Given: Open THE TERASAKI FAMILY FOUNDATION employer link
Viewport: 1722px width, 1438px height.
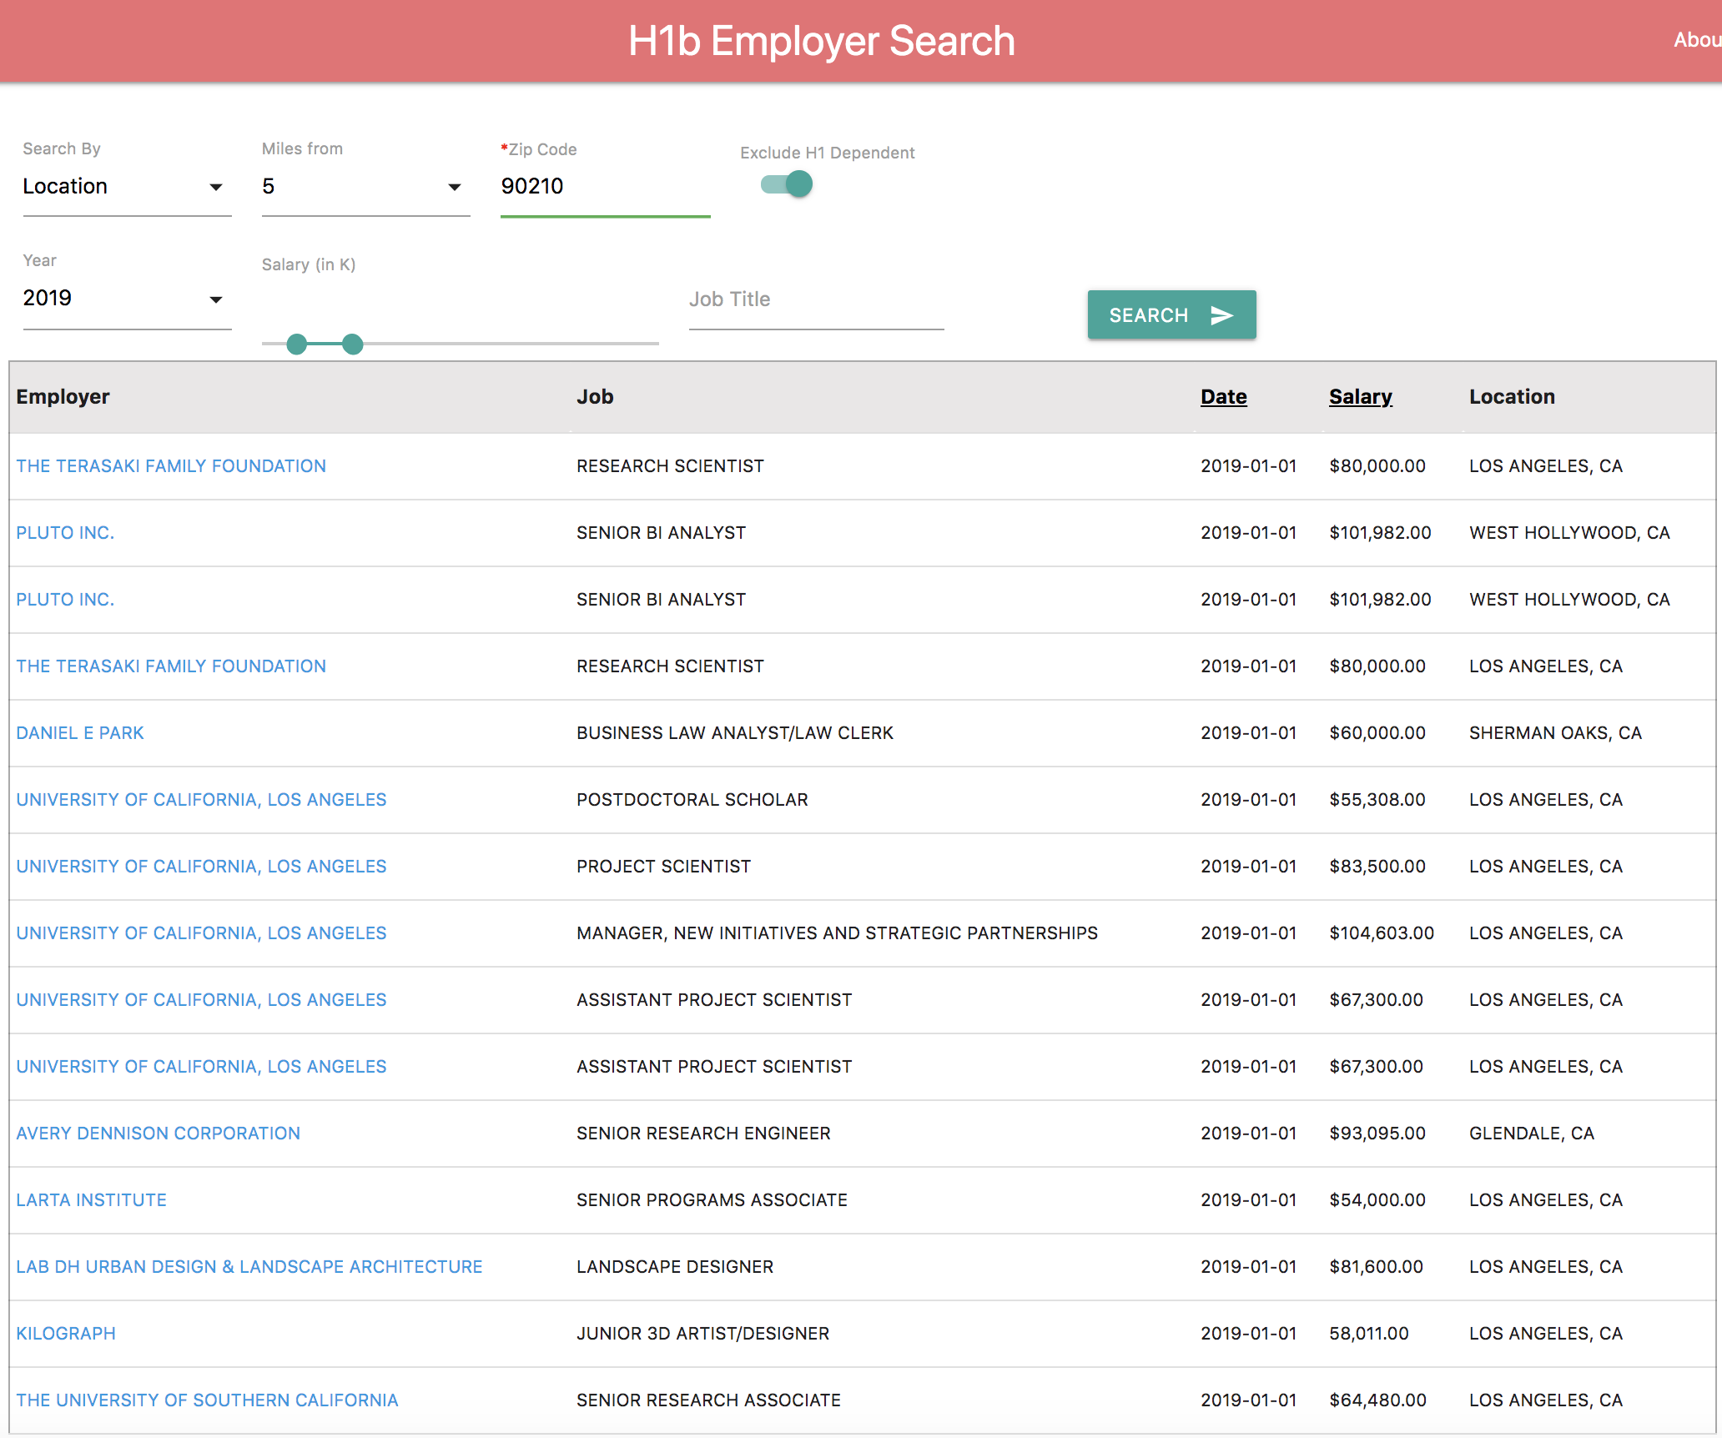Looking at the screenshot, I should click(170, 465).
